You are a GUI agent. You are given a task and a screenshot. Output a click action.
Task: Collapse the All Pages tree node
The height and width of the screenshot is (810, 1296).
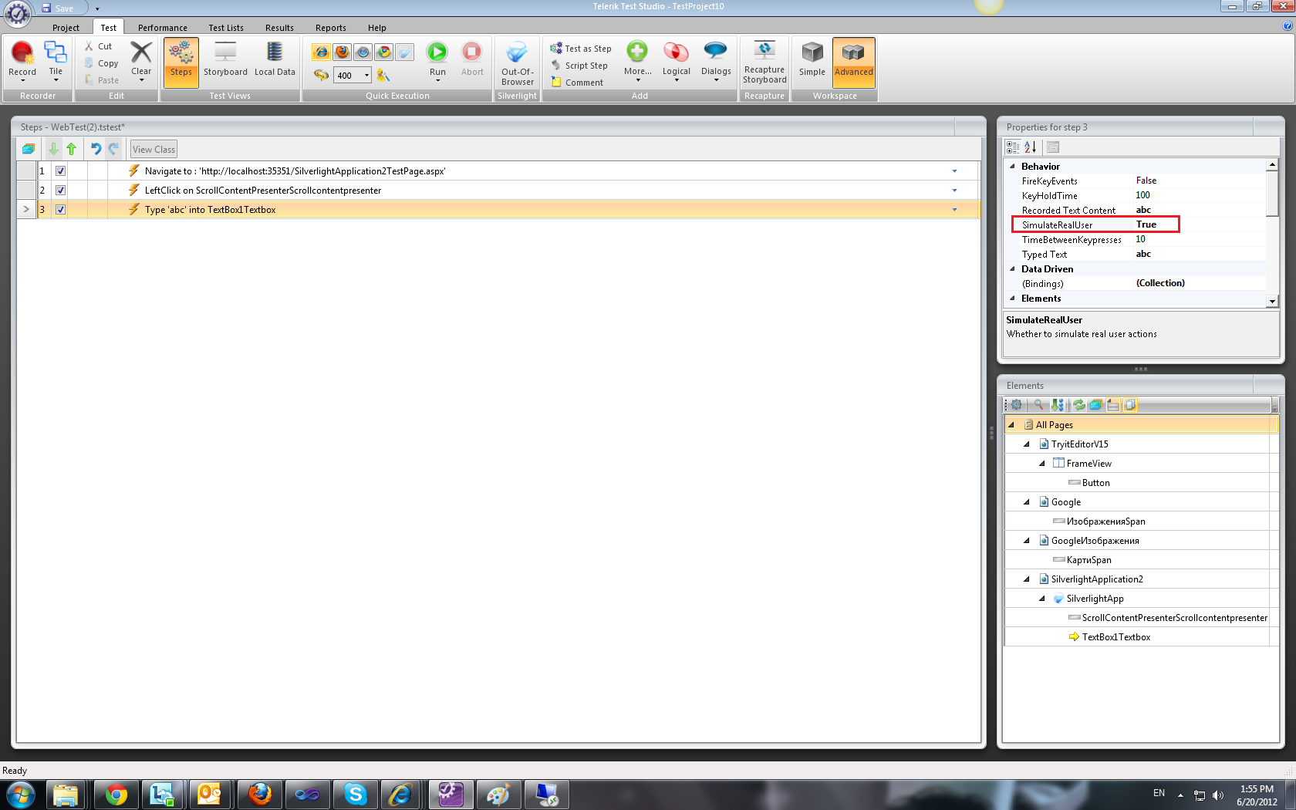(1011, 425)
